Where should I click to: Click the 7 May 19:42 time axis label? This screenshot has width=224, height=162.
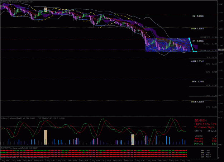[50, 161]
